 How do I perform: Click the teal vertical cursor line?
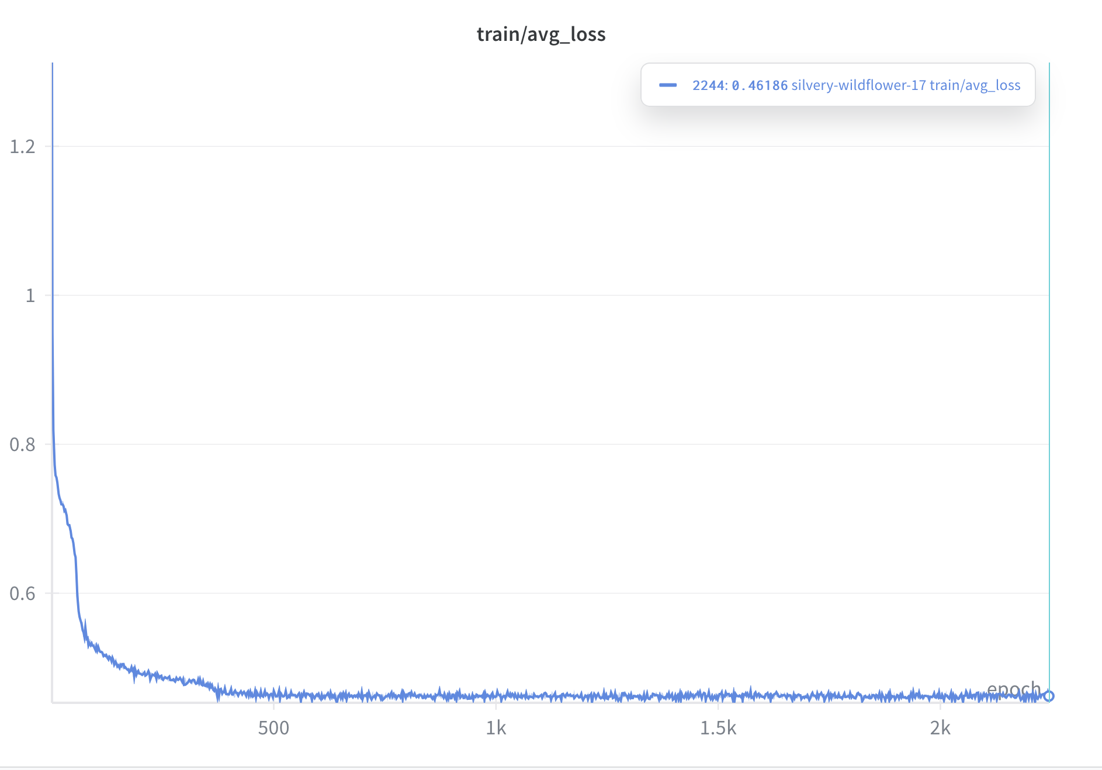(1049, 351)
